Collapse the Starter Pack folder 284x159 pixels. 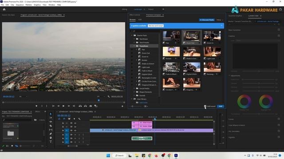click(132, 35)
